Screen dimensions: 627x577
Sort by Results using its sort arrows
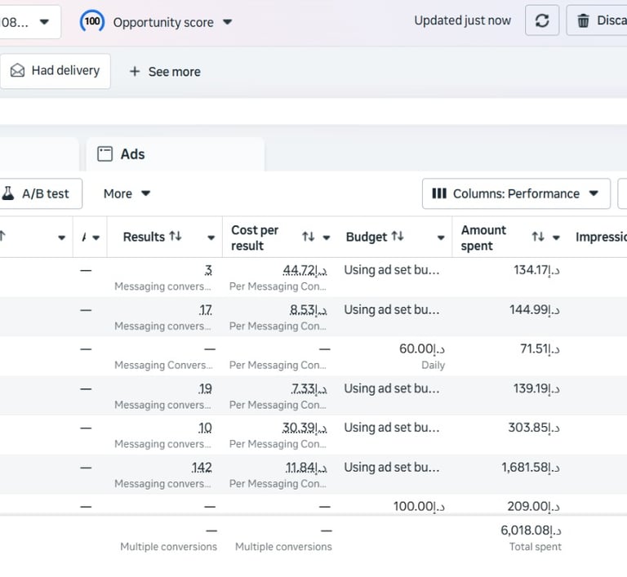click(176, 237)
